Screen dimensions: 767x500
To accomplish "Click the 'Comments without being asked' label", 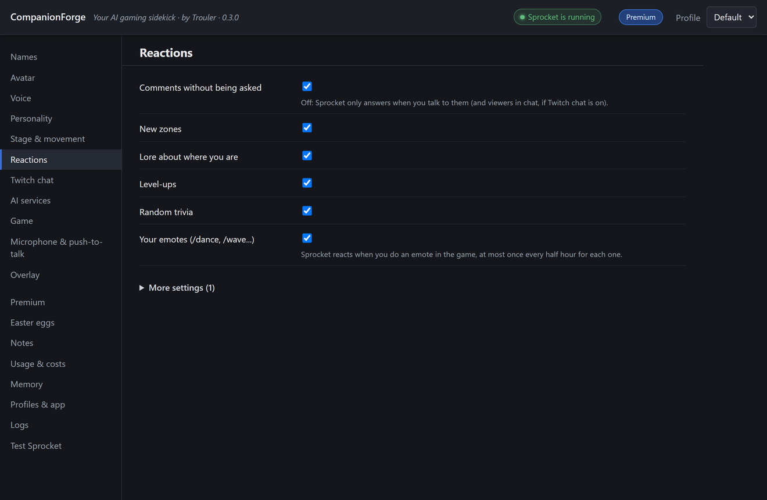I will pyautogui.click(x=200, y=88).
